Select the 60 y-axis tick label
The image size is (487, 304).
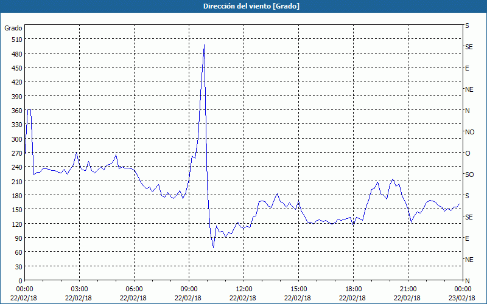pos(18,252)
